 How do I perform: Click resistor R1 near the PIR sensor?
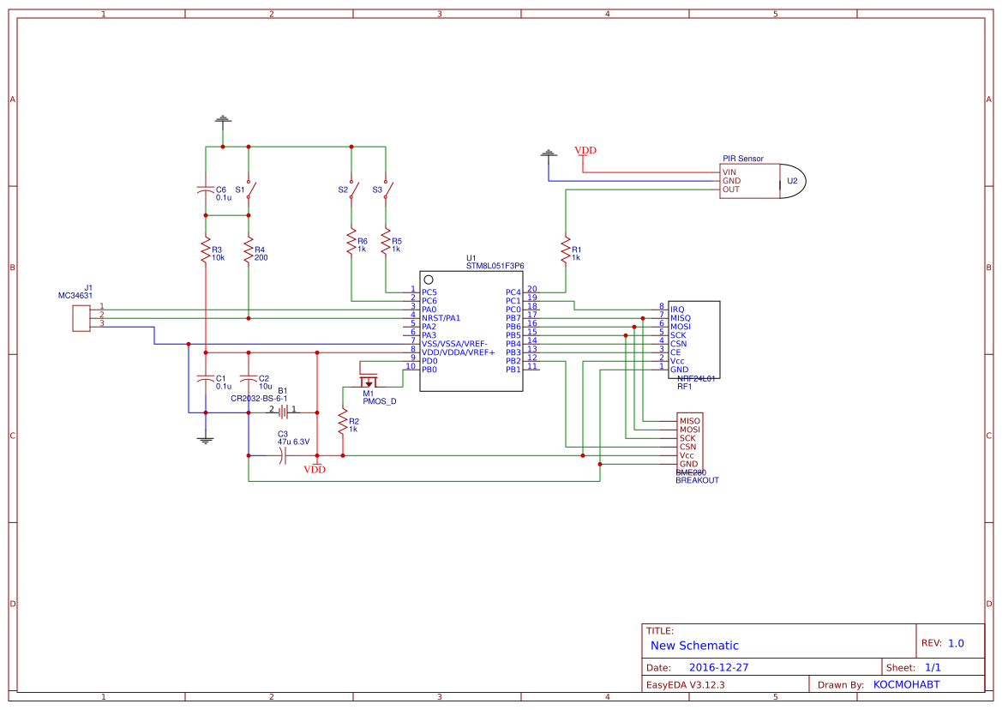click(x=567, y=247)
